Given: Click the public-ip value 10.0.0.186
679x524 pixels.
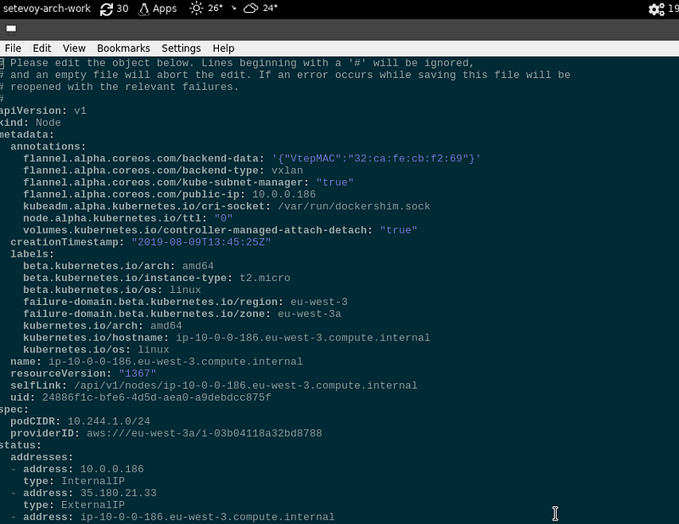Looking at the screenshot, I should 284,194.
